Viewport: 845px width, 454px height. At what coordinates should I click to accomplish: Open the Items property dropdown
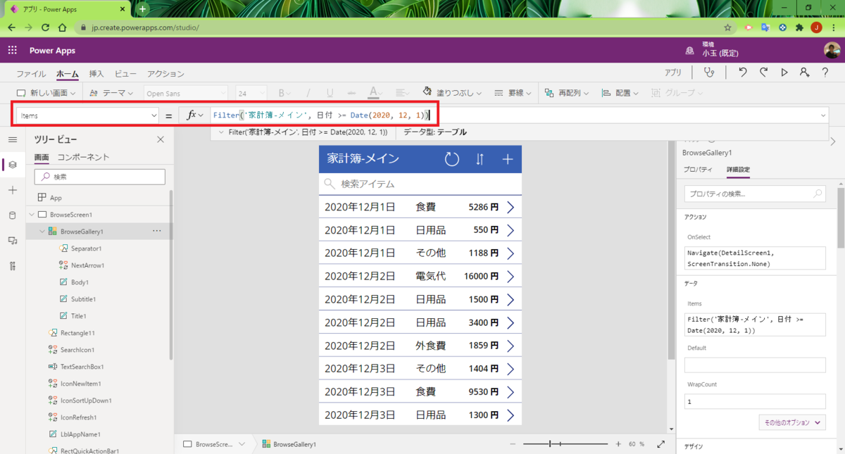(x=154, y=115)
